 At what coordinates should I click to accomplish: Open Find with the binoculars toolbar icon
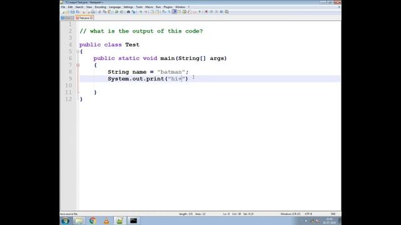[x=128, y=12]
